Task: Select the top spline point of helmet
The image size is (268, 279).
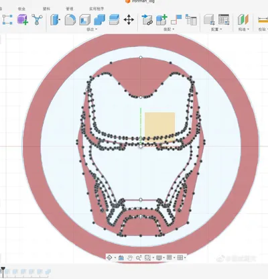Action: 141,58
